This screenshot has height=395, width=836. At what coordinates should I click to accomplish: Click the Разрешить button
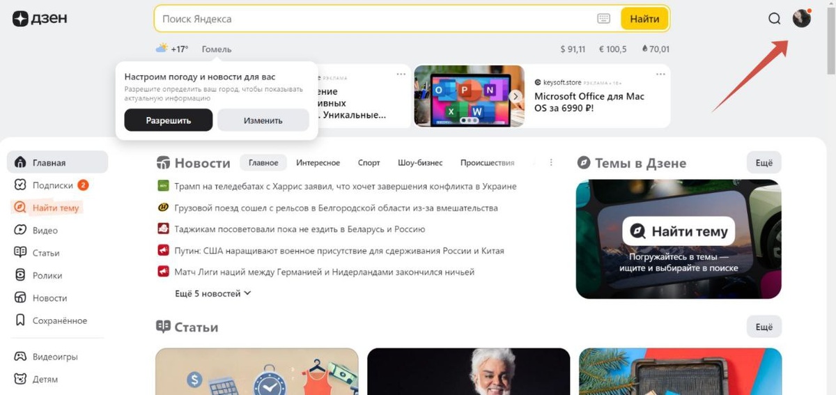(x=168, y=120)
